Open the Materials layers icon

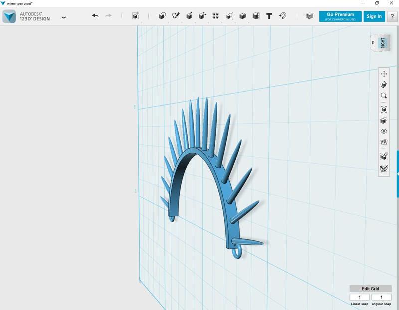click(x=310, y=16)
